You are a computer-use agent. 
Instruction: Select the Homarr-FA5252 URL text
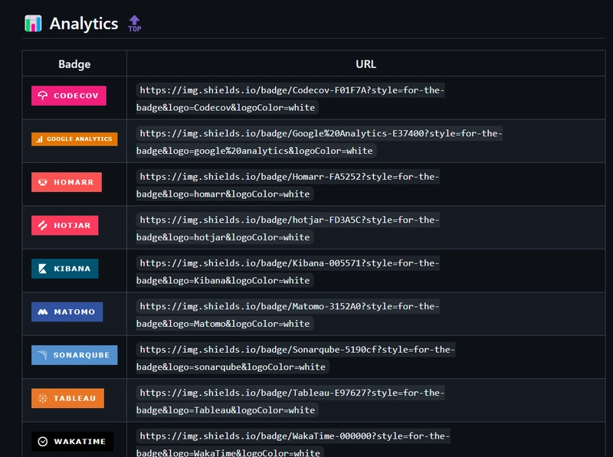pyautogui.click(x=288, y=185)
